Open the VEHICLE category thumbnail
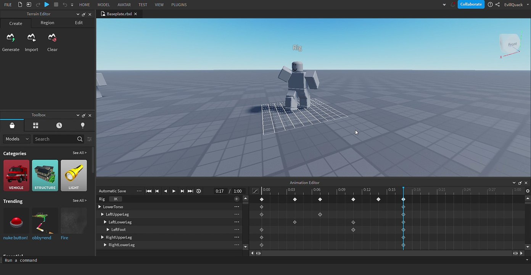The height and width of the screenshot is (275, 531). [16, 175]
